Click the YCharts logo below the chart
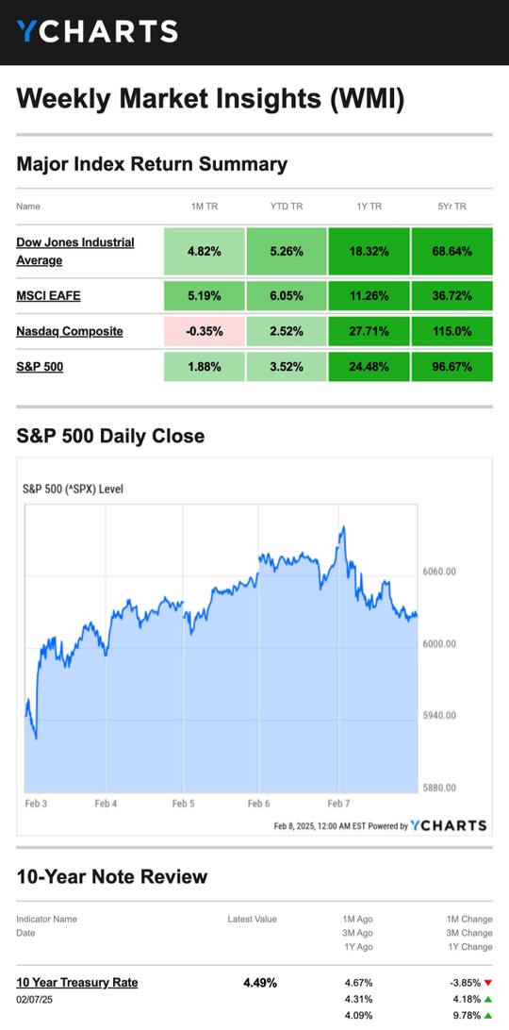Viewport: 509px width, 1030px height. click(x=449, y=825)
